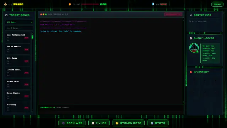
Task: Click the Server Info satellite icon
Action: click(x=191, y=15)
